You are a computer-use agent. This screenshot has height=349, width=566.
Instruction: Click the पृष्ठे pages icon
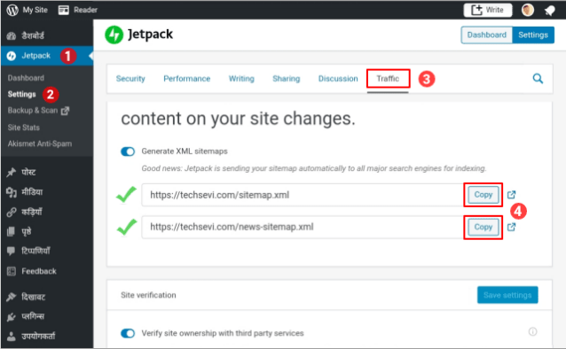pyautogui.click(x=12, y=231)
